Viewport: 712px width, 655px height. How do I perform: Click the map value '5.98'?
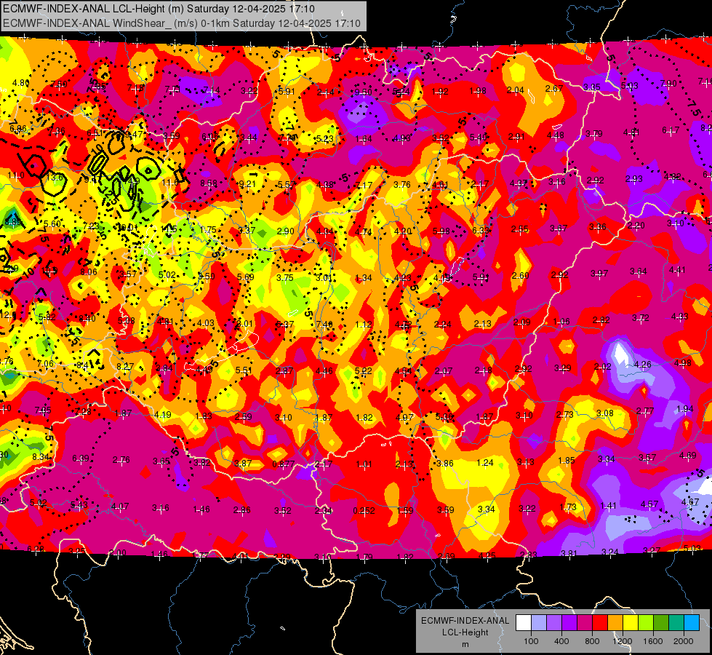(x=441, y=231)
